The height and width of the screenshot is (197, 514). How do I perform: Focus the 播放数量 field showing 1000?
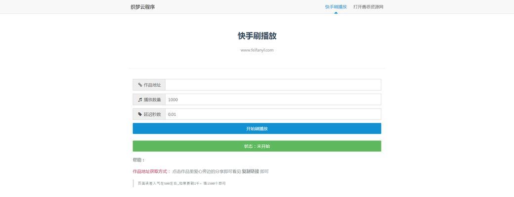pyautogui.click(x=273, y=99)
